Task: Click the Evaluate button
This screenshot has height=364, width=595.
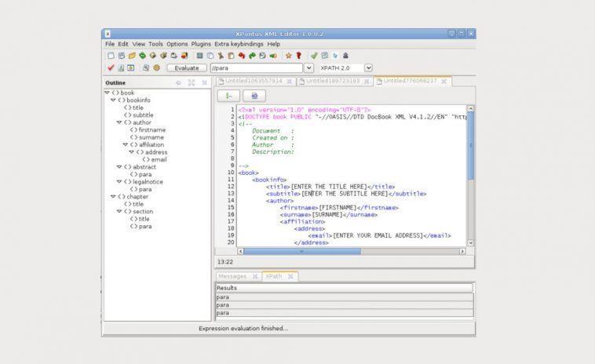Action: tap(187, 68)
